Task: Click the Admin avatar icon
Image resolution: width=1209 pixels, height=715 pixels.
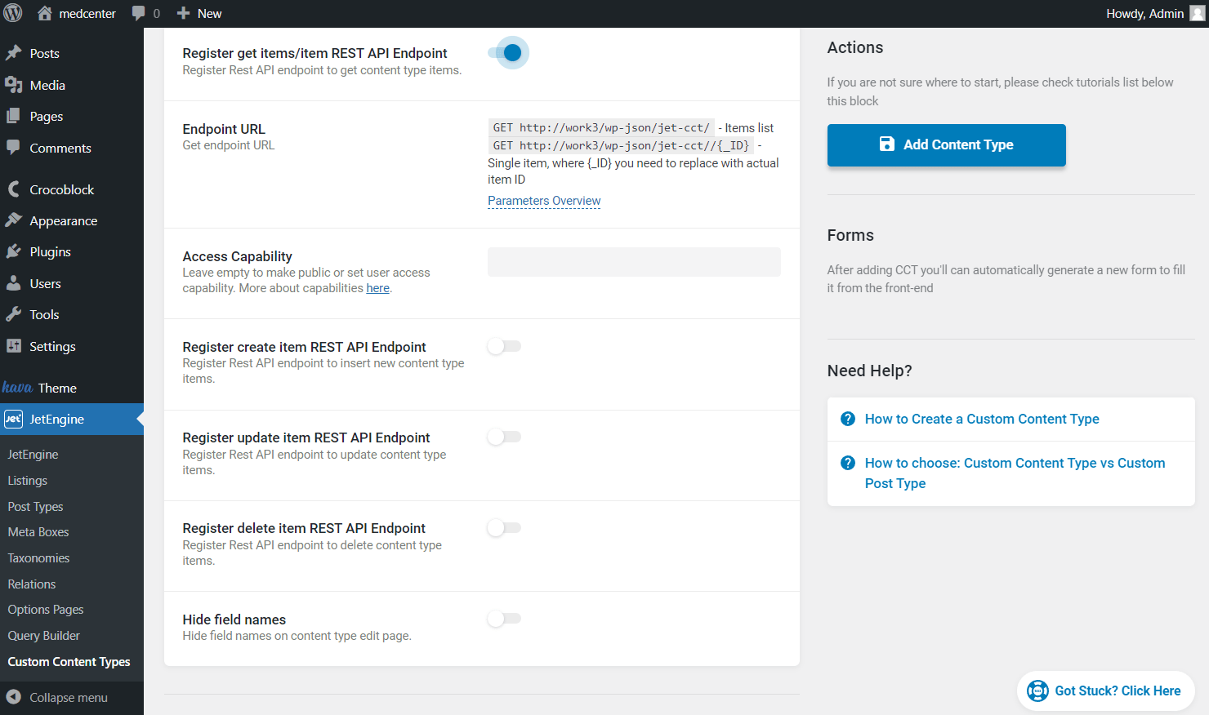Action: [1197, 13]
